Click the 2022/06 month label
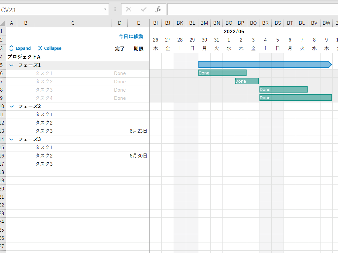 (234, 32)
